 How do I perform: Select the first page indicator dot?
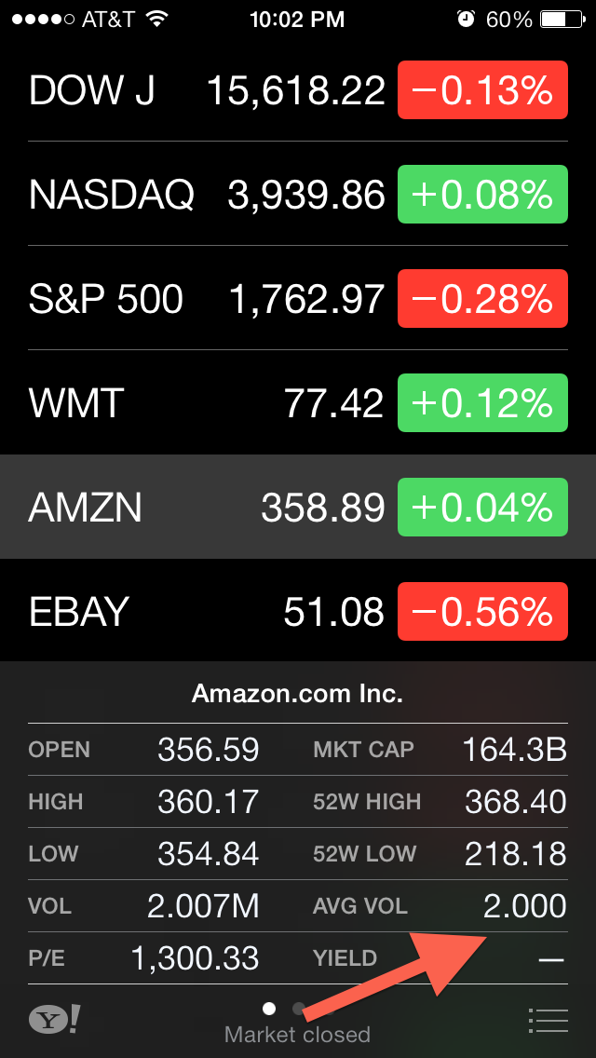click(269, 1008)
